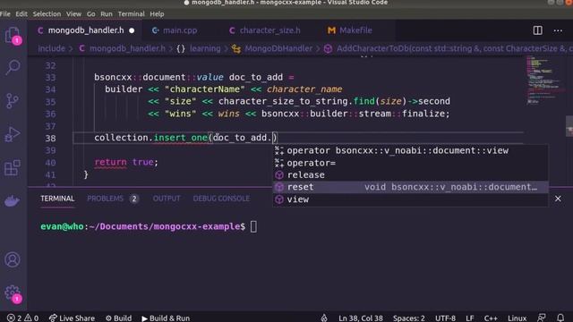Screen dimensions: 573x322
Task: Open the Extensions view
Action: (13, 168)
